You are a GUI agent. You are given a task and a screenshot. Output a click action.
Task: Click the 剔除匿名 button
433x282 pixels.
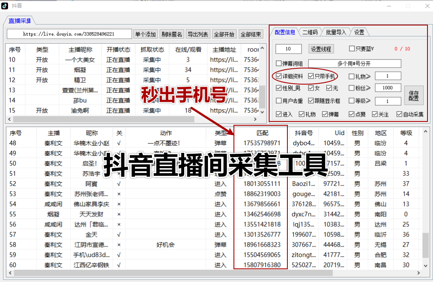pos(171,34)
